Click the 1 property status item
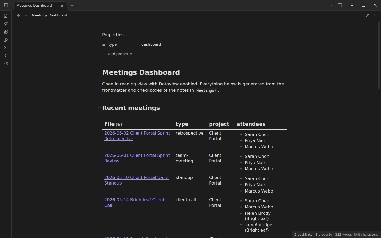The width and height of the screenshot is (381, 238). coord(324,235)
